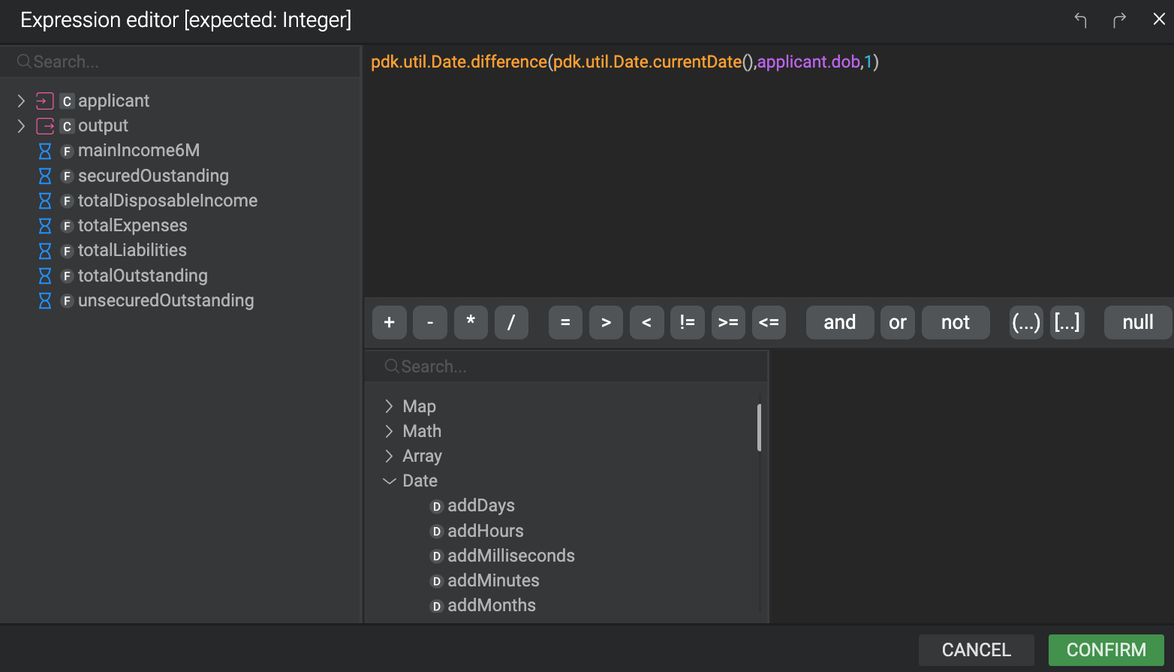The image size is (1174, 672).
Task: Expand the applicant tree node
Action: click(x=21, y=101)
